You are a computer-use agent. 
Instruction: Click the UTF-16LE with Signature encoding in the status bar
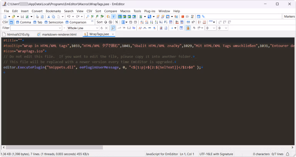[x=216, y=154]
